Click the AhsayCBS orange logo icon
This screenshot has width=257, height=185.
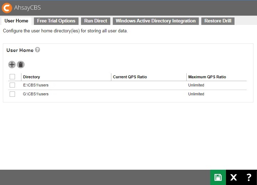7,8
